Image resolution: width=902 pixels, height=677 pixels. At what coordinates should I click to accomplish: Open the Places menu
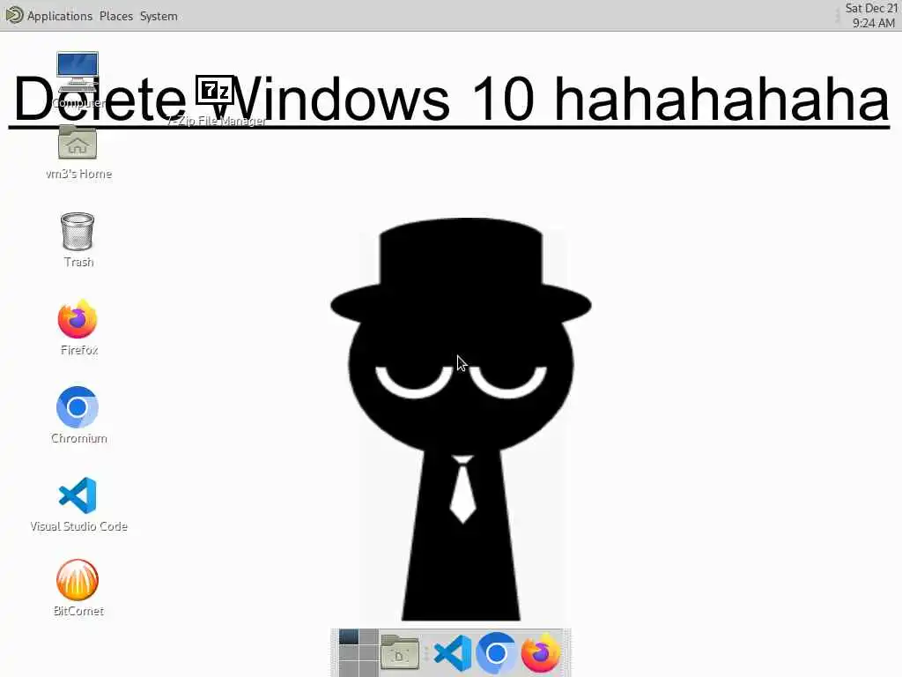click(115, 16)
